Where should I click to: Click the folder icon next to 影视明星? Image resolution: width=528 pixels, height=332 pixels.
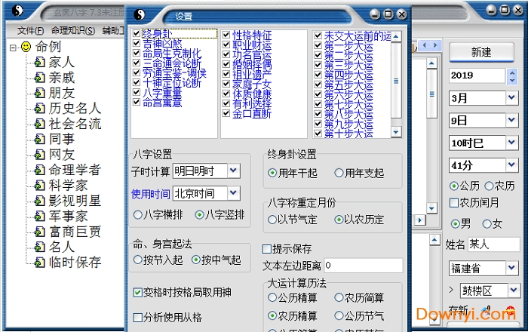pos(40,201)
